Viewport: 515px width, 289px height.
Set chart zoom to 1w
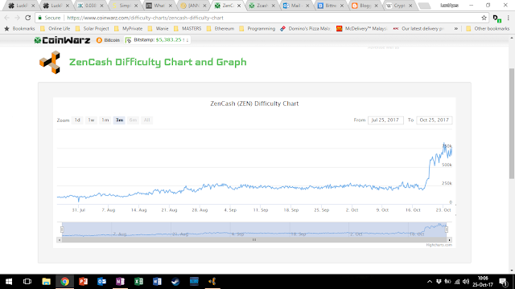click(x=91, y=120)
